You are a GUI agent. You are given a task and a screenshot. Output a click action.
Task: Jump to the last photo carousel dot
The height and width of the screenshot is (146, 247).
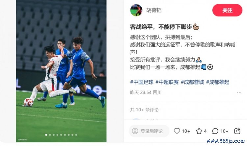pyautogui.click(x=76, y=135)
